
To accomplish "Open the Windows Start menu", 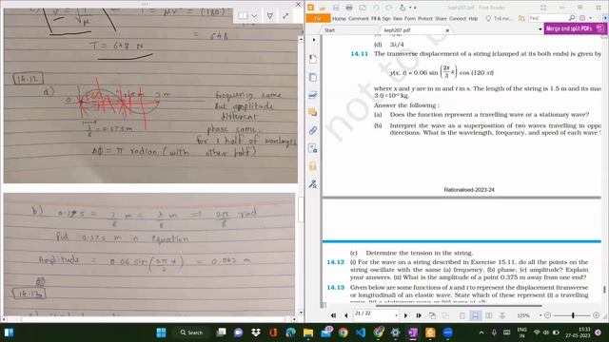I will (161, 332).
